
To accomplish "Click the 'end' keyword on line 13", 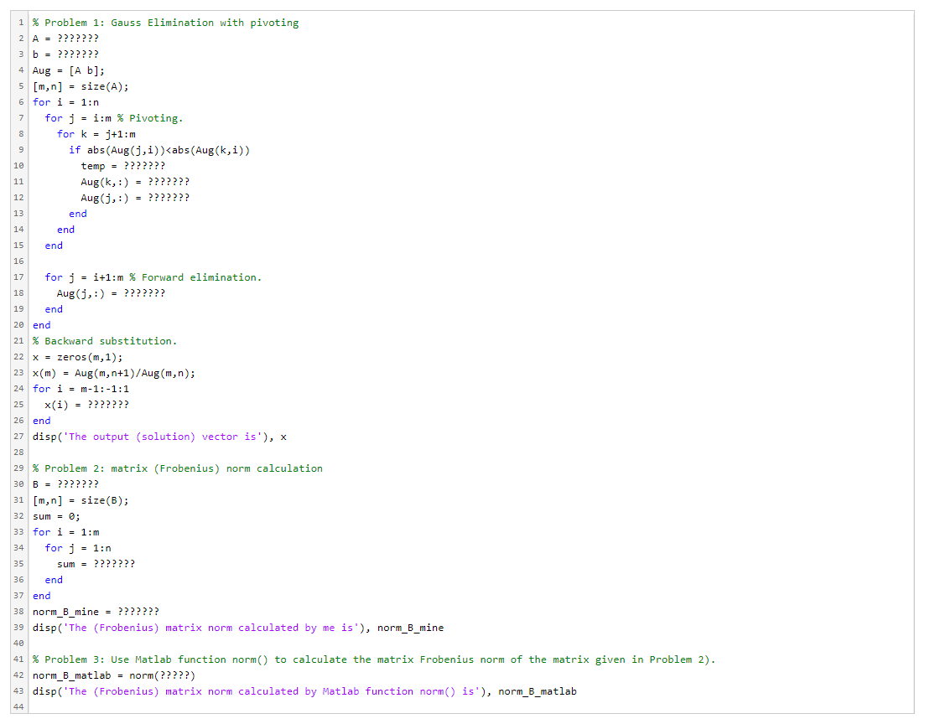I will click(78, 214).
